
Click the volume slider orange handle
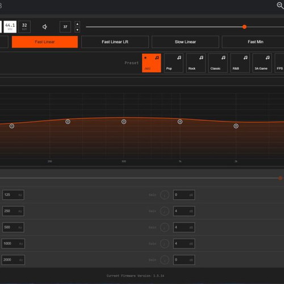point(244,27)
